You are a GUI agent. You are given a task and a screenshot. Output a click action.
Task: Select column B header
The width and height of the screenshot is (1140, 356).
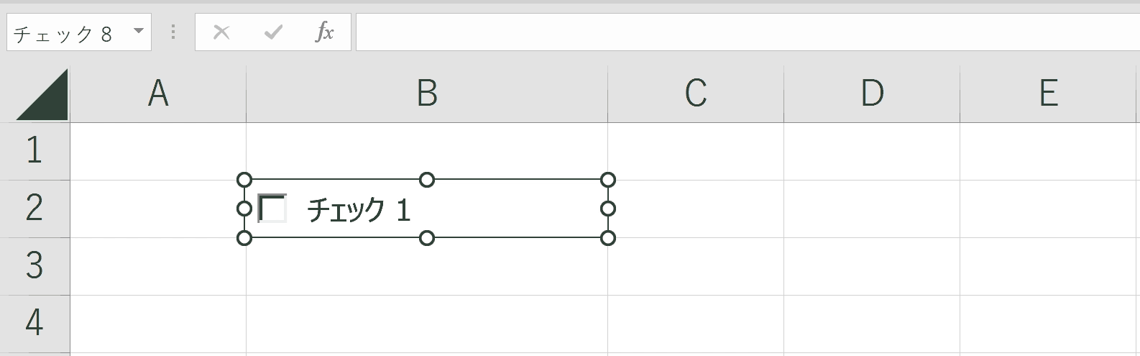click(427, 93)
